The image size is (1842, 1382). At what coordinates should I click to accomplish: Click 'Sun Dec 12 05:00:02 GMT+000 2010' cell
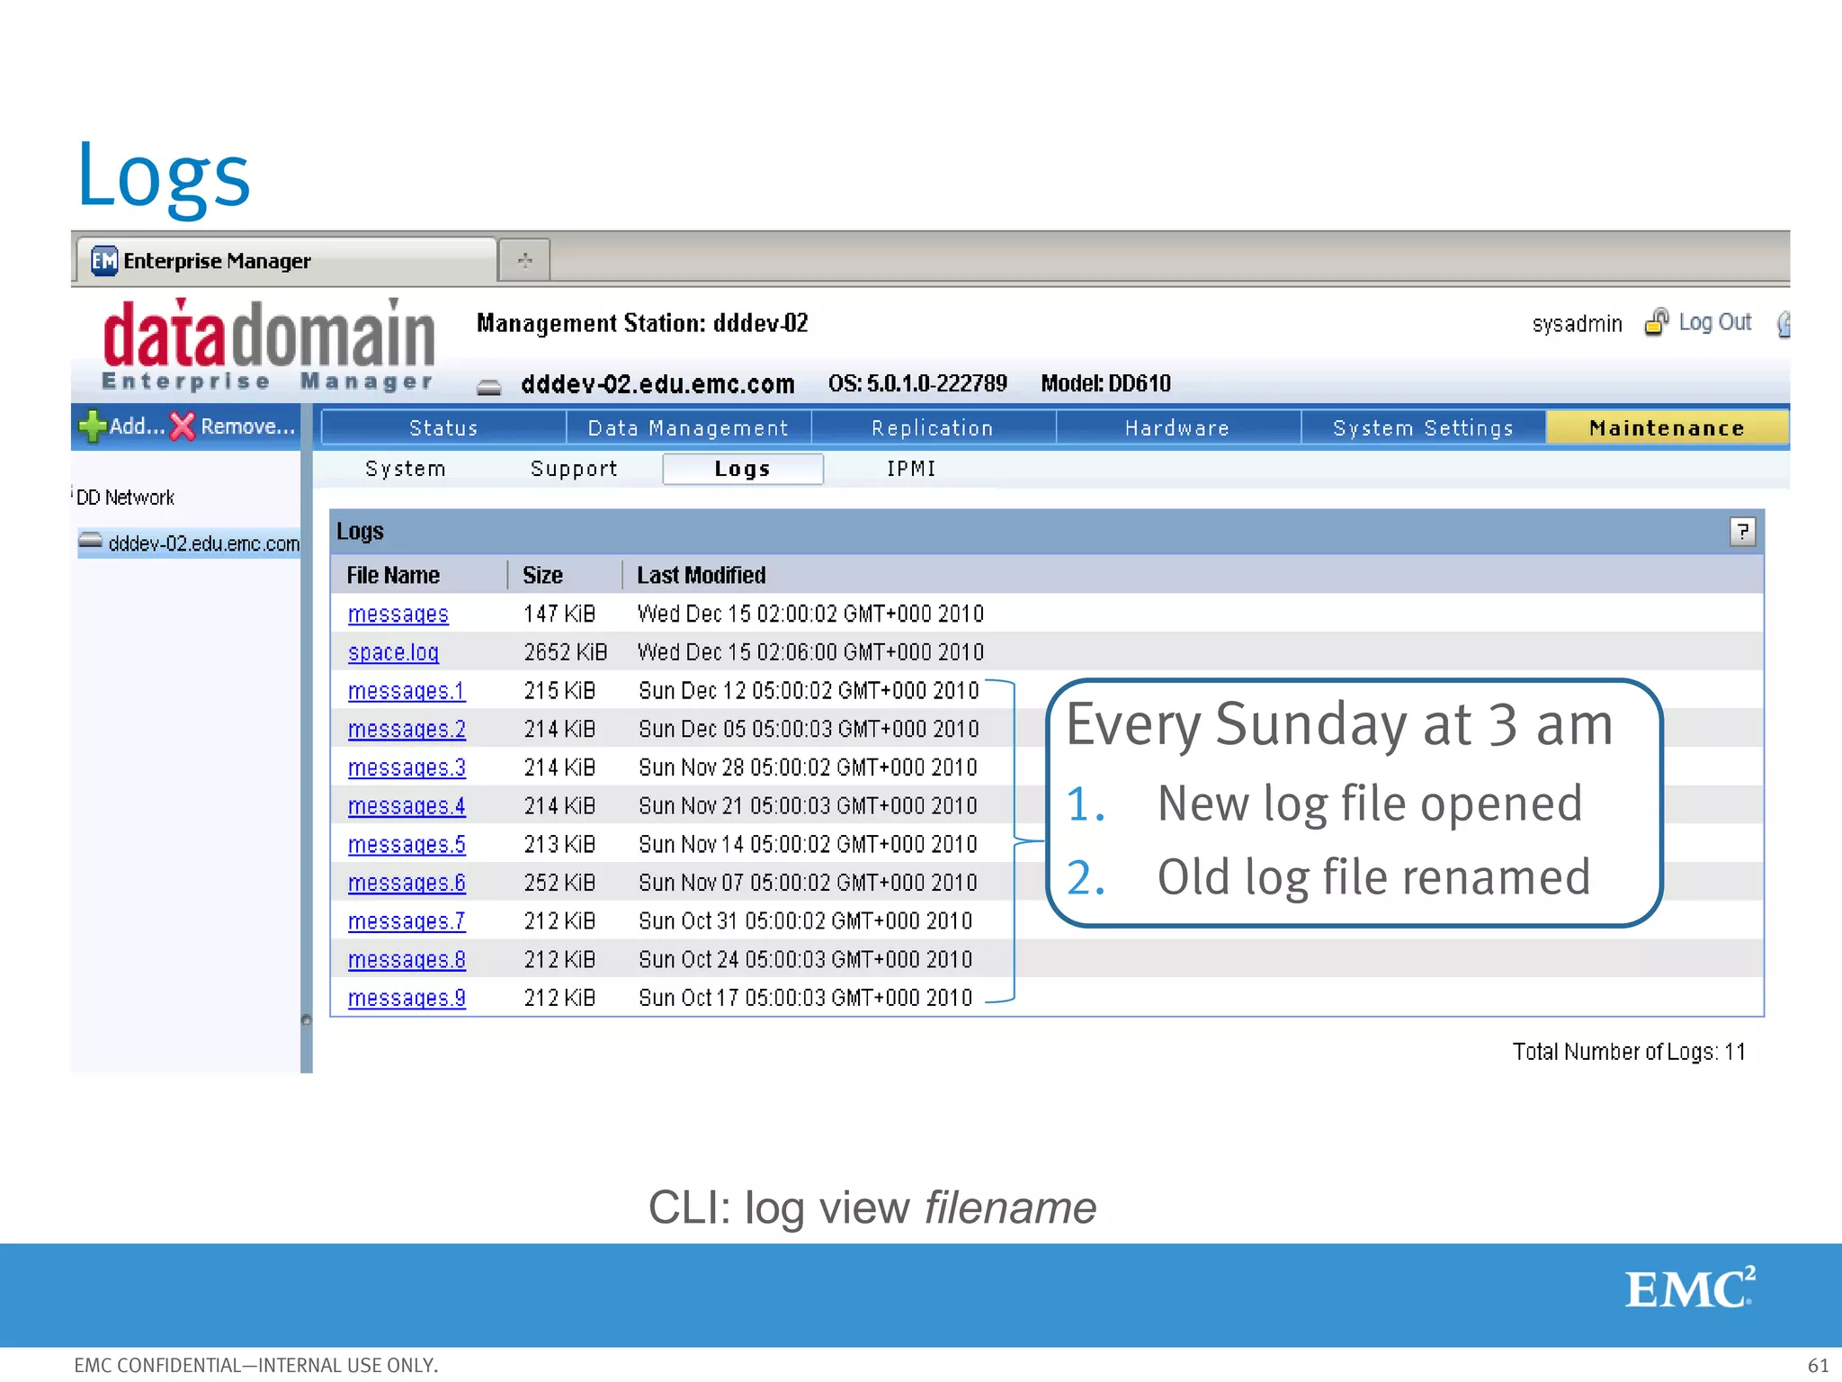pyautogui.click(x=809, y=691)
